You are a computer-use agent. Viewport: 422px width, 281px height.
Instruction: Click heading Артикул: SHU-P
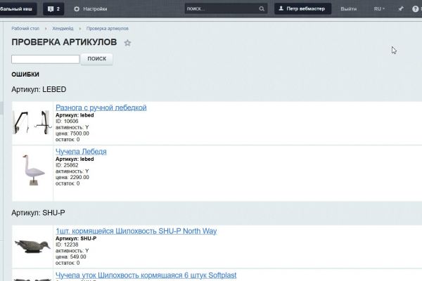pos(38,213)
